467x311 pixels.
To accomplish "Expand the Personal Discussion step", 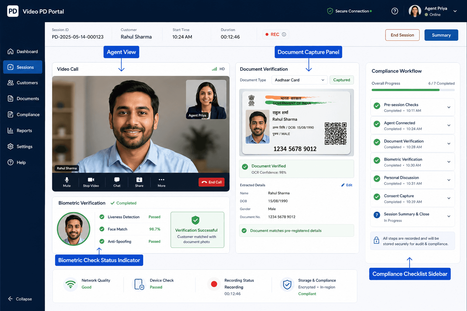I will pos(449,180).
